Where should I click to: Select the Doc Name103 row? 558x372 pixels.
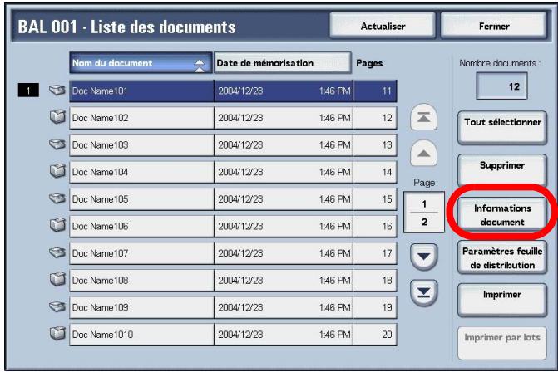tap(233, 145)
